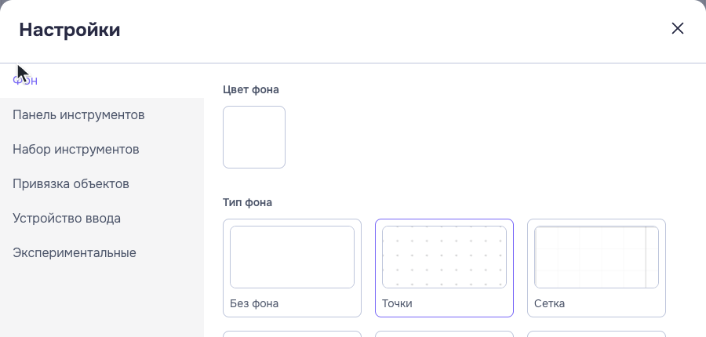Click the Тип фона heading
Image resolution: width=706 pixels, height=337 pixels.
[x=247, y=202]
